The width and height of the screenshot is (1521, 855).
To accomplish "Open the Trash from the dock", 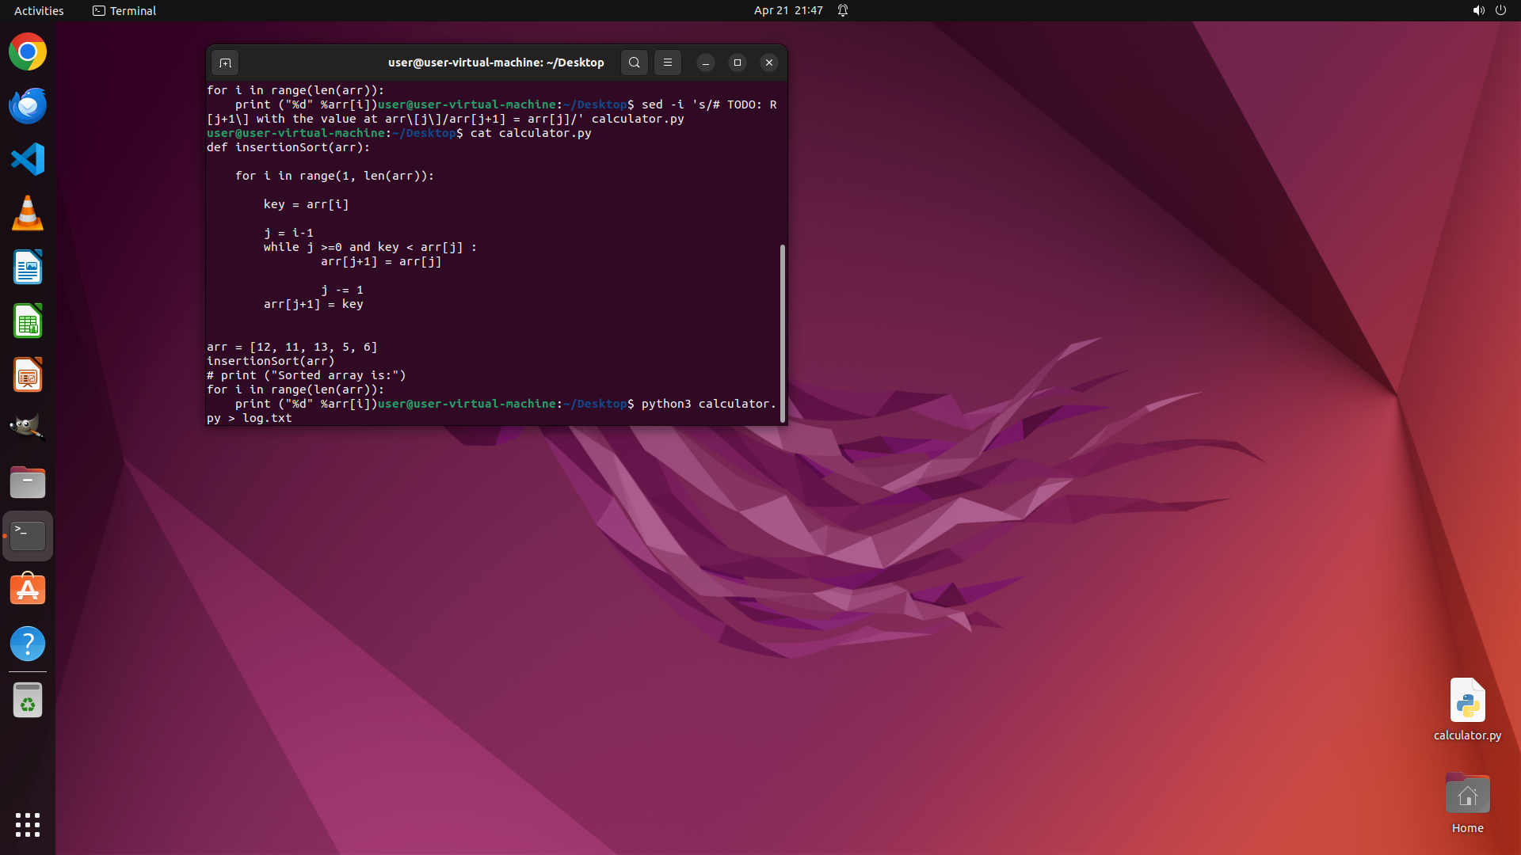I will [28, 701].
